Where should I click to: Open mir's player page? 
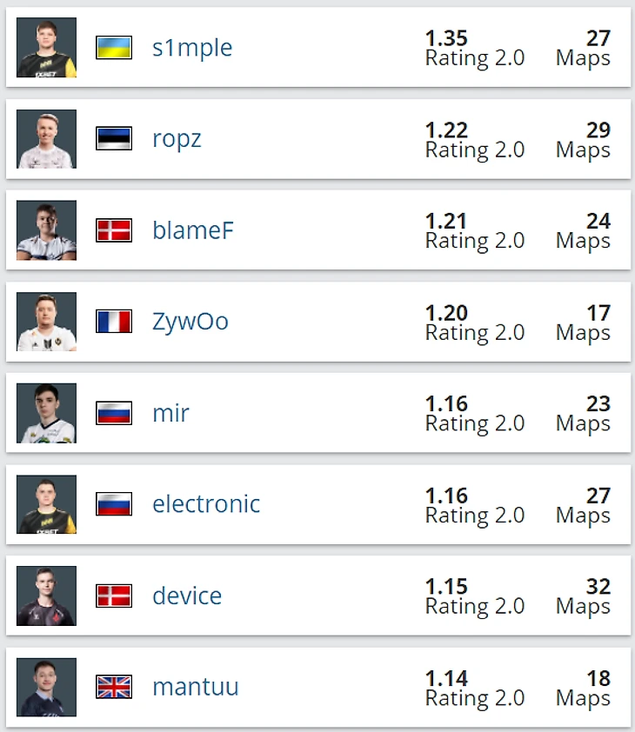tap(170, 413)
